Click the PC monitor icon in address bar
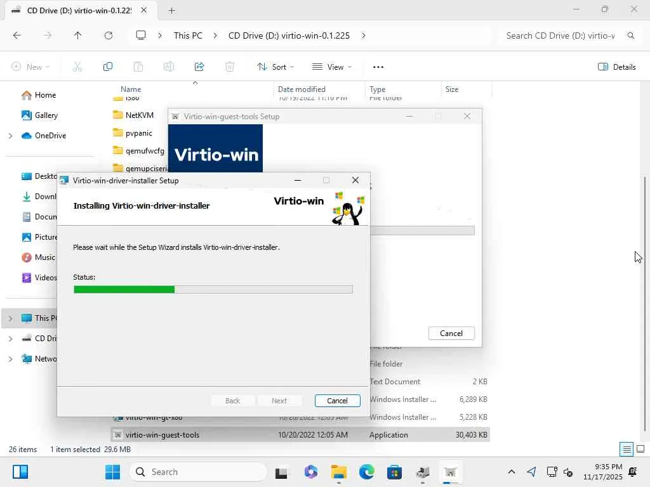This screenshot has width=650, height=487. coord(141,36)
